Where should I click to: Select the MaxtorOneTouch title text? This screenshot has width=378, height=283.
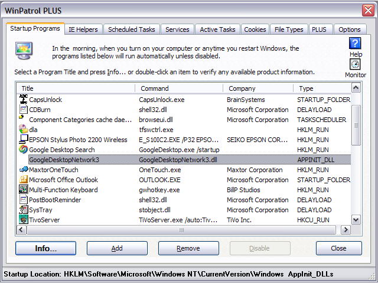[x=54, y=170]
